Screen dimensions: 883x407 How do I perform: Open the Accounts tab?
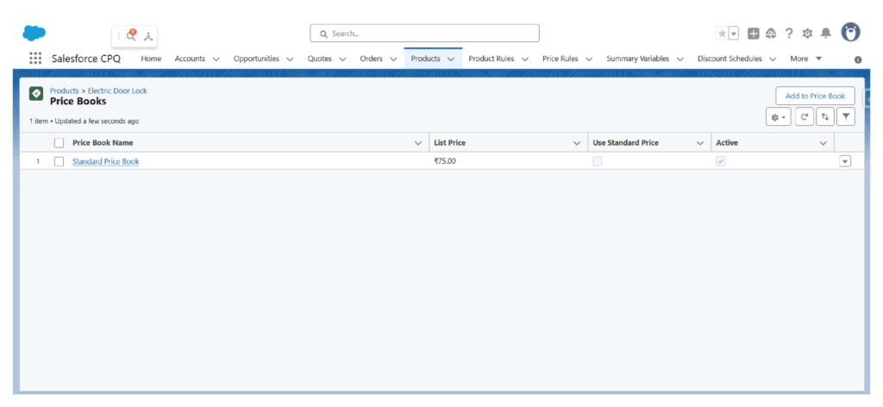[190, 59]
